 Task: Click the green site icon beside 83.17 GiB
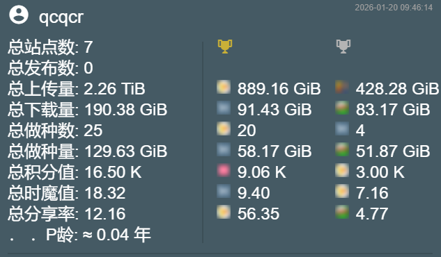(342, 108)
